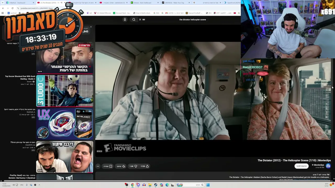Open the headphones app icon on taskbar
Screen dimensions: 335x188
[x=144, y=185]
